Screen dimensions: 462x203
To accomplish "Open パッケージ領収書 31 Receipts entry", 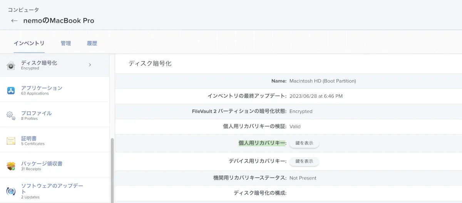I will click(x=42, y=166).
